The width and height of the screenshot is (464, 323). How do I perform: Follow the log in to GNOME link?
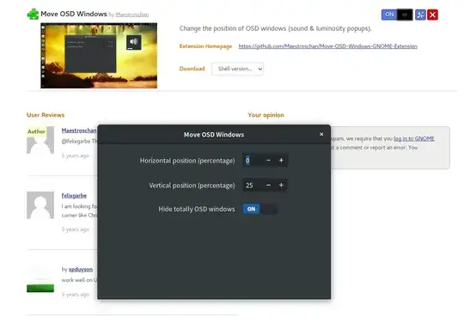click(414, 138)
